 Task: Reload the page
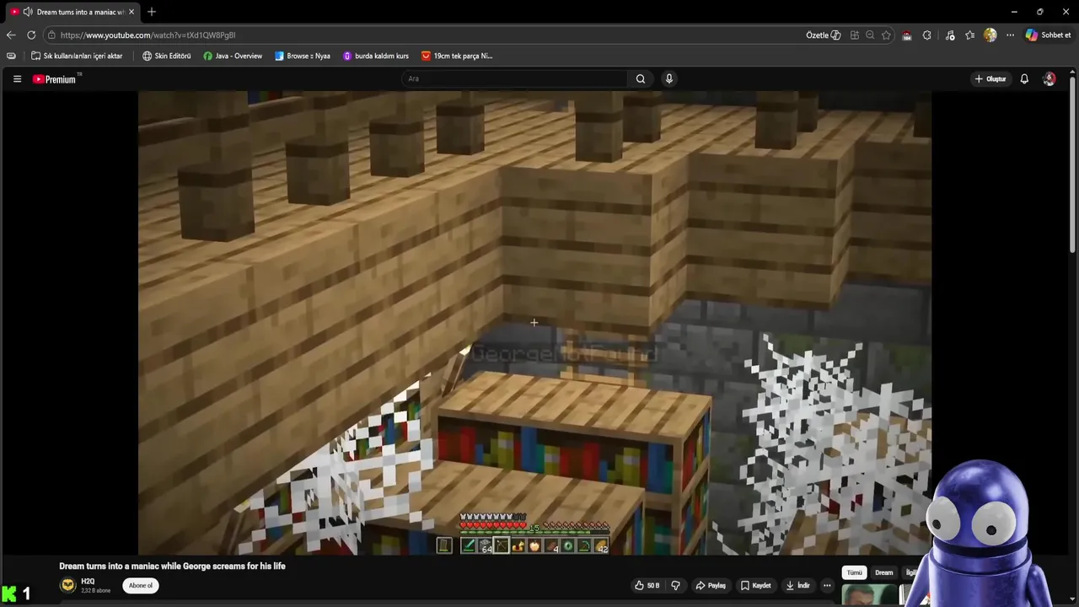(x=31, y=35)
